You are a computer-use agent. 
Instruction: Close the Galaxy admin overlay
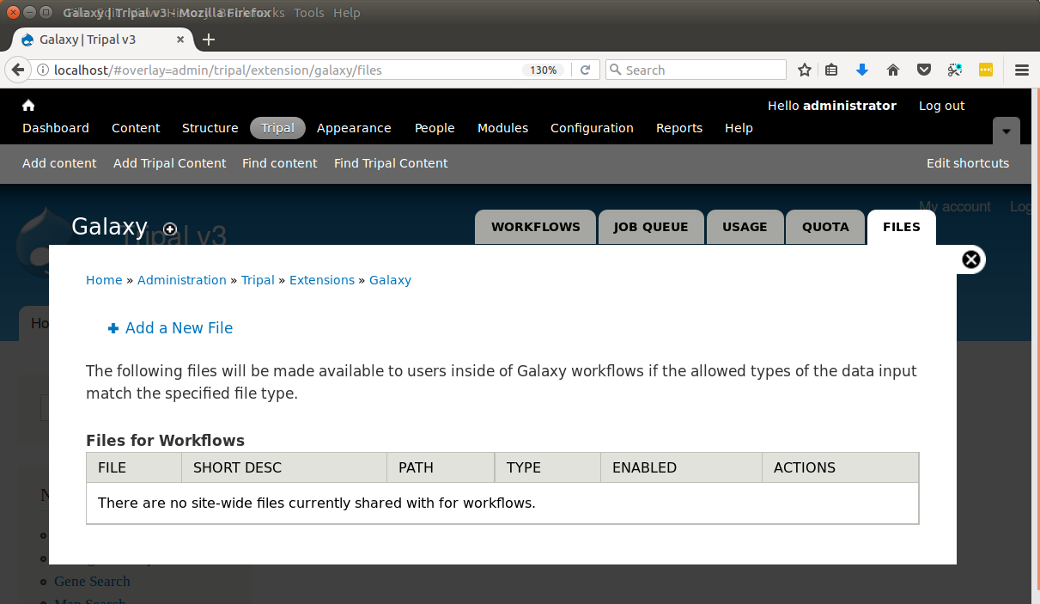click(x=971, y=259)
